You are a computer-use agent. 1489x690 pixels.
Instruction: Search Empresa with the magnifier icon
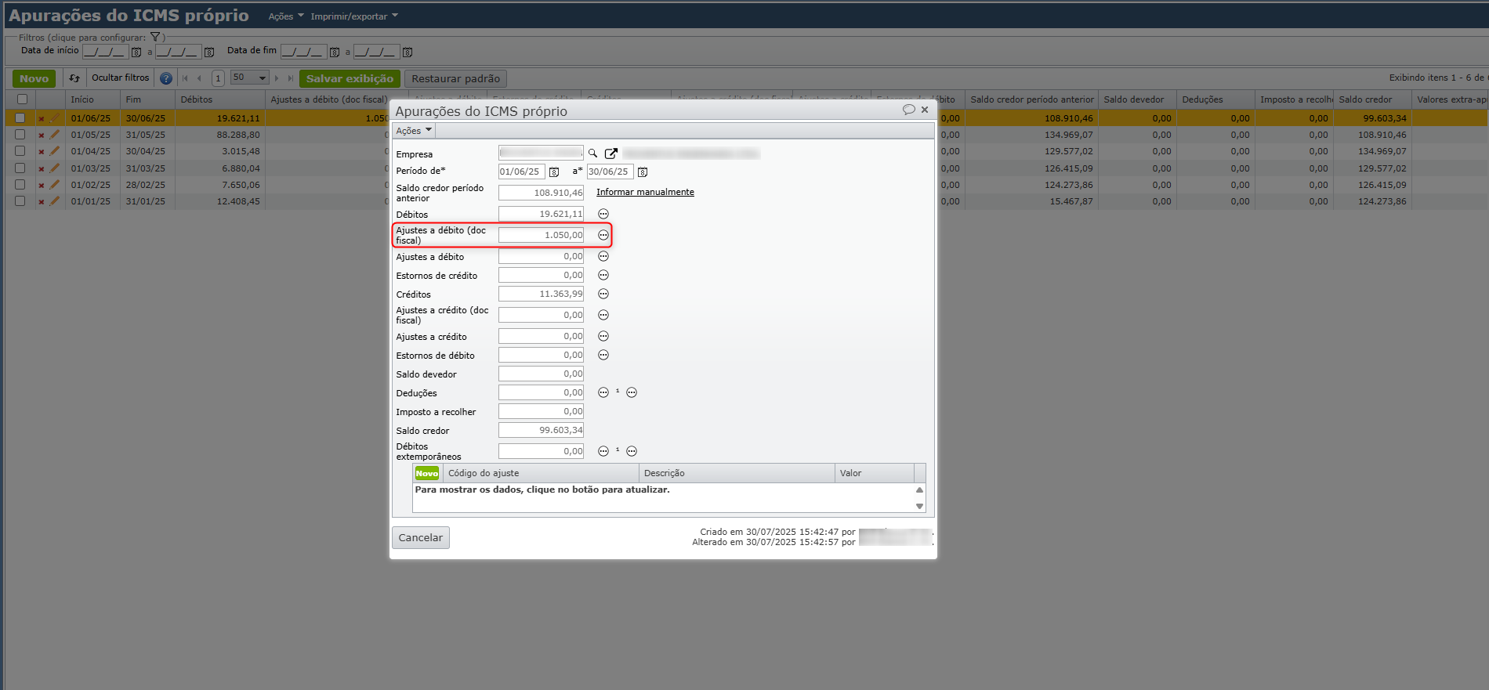coord(593,154)
